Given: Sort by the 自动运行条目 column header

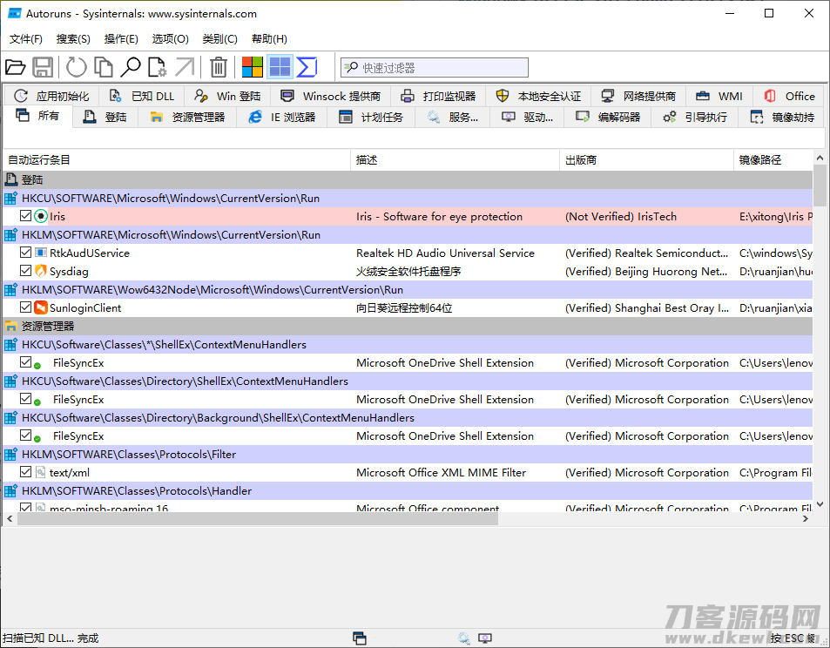Looking at the screenshot, I should click(x=176, y=160).
